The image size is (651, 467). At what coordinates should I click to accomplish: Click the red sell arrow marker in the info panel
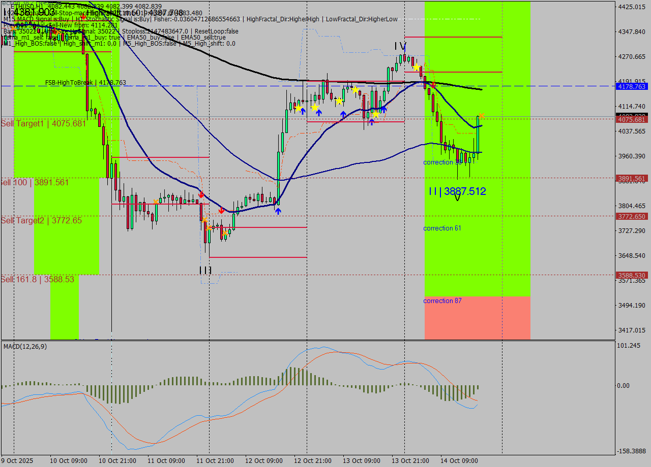point(83,17)
